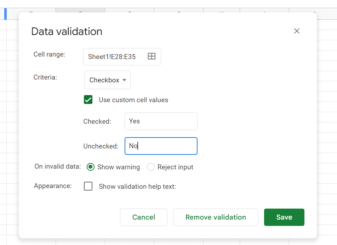Select the Reject input radio button

151,167
